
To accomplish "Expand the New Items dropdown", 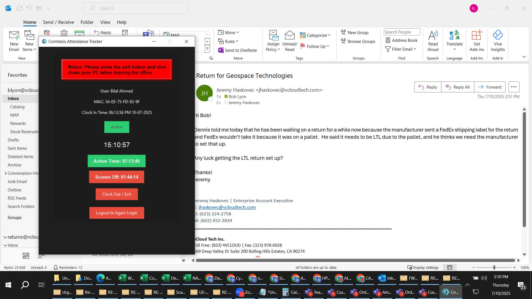I will 29,41.
